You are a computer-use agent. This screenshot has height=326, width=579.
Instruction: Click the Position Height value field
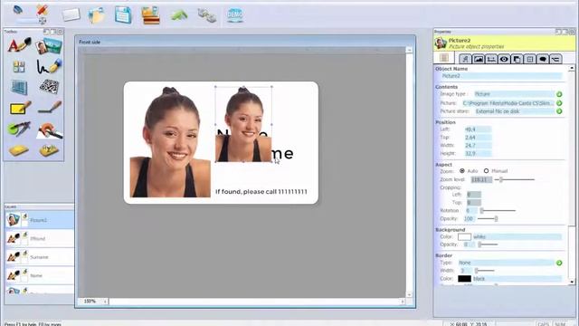click(478, 153)
